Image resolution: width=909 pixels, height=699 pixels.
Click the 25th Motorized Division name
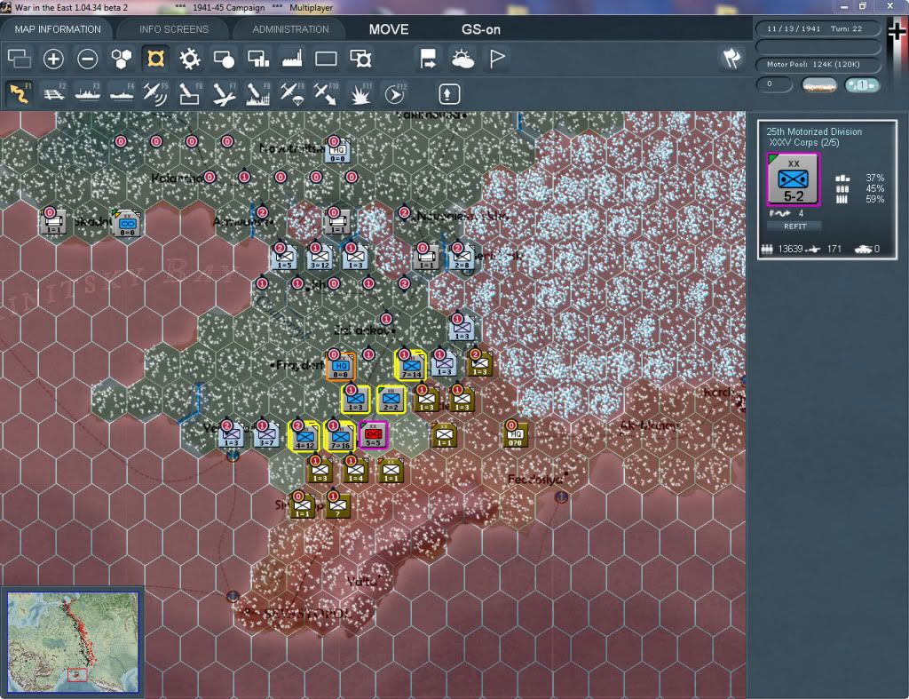pyautogui.click(x=814, y=131)
